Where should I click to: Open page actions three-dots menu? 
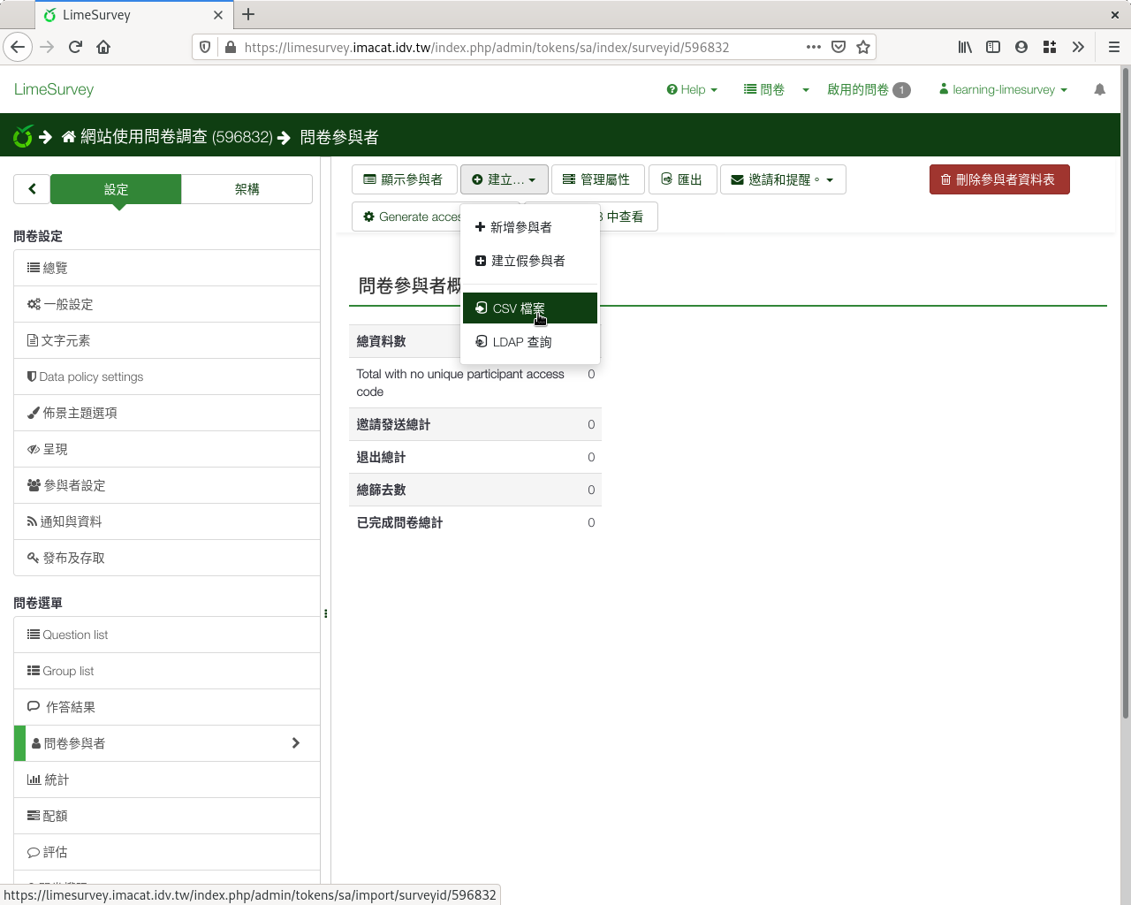pos(814,47)
